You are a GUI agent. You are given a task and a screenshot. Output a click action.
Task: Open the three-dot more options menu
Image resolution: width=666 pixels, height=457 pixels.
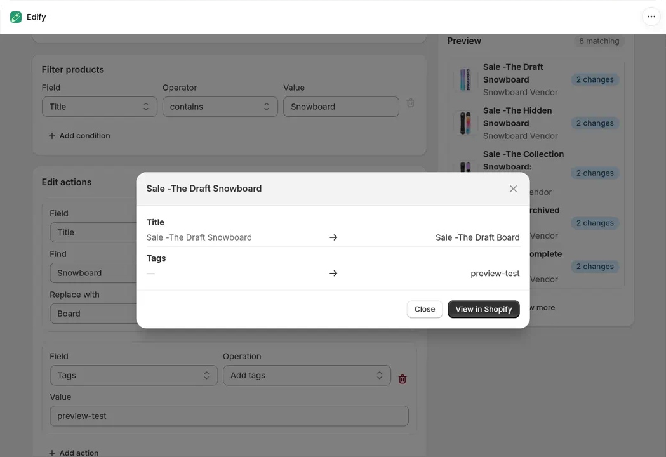point(651,17)
